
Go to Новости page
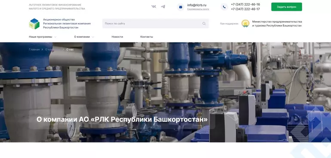[x=117, y=37]
